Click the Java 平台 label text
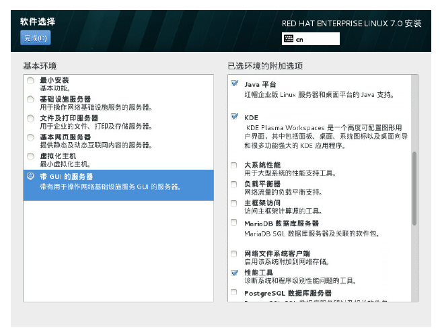This screenshot has height=332, width=440. click(x=260, y=84)
